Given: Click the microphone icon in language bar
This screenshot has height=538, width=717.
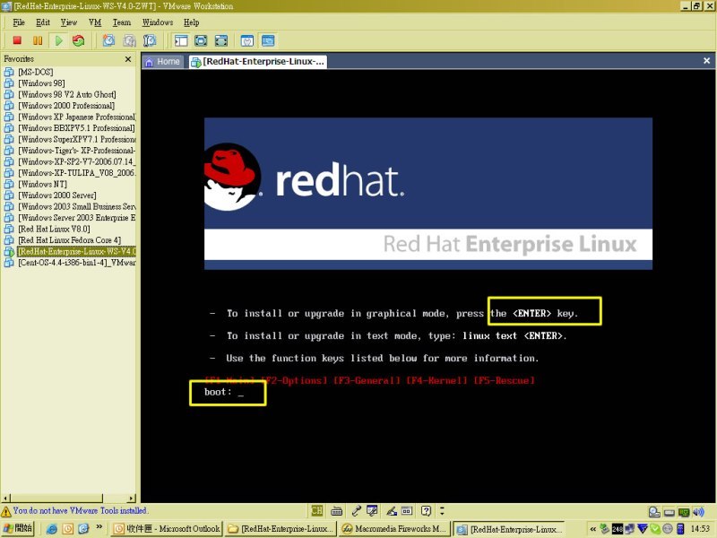Looking at the screenshot, I should [x=356, y=510].
